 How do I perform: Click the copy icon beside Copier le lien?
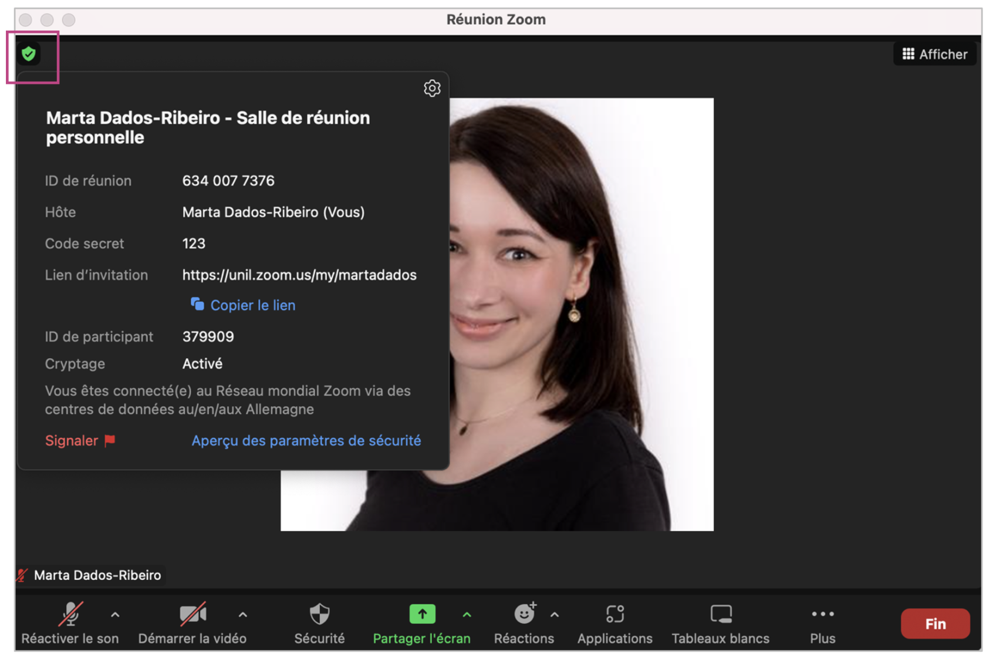[197, 304]
